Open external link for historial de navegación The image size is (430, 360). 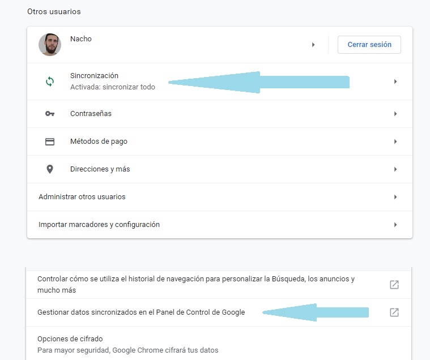(394, 285)
